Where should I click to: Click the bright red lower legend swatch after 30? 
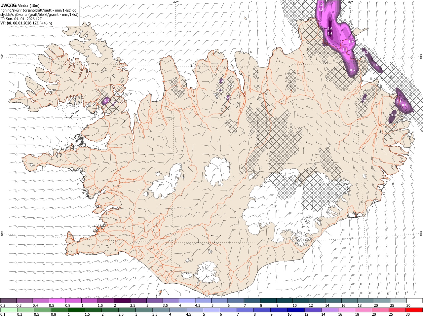pyautogui.click(x=414, y=310)
